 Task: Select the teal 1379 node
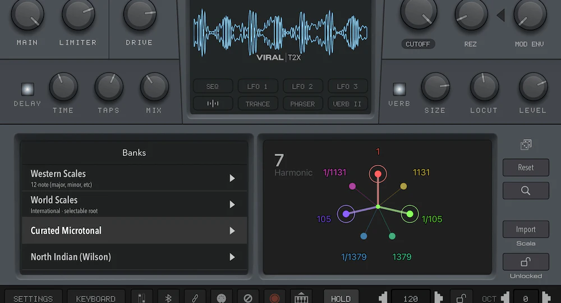click(x=392, y=236)
